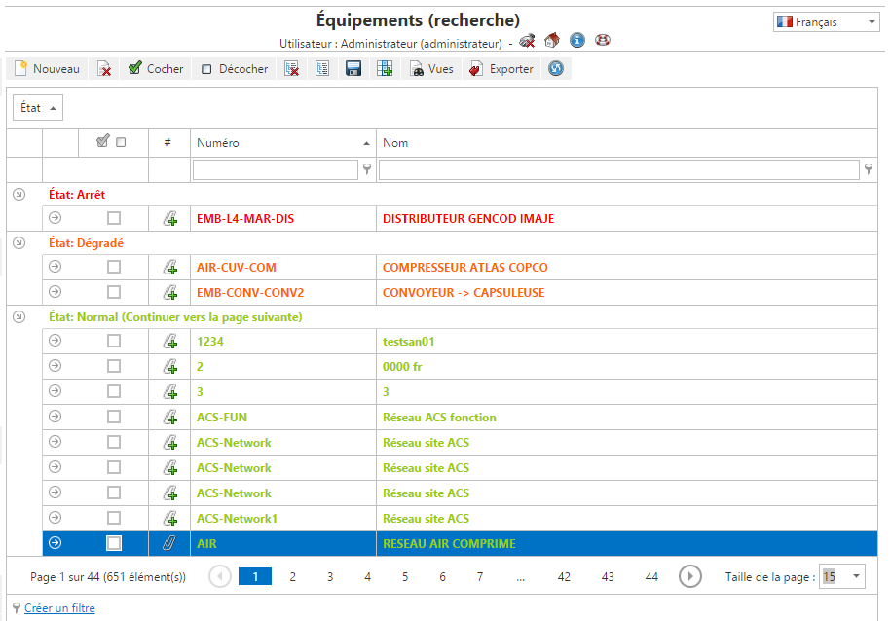Viewport: 891px width, 621px height.
Task: Click the clear-filter icon with red X after Décocher
Action: tap(292, 69)
